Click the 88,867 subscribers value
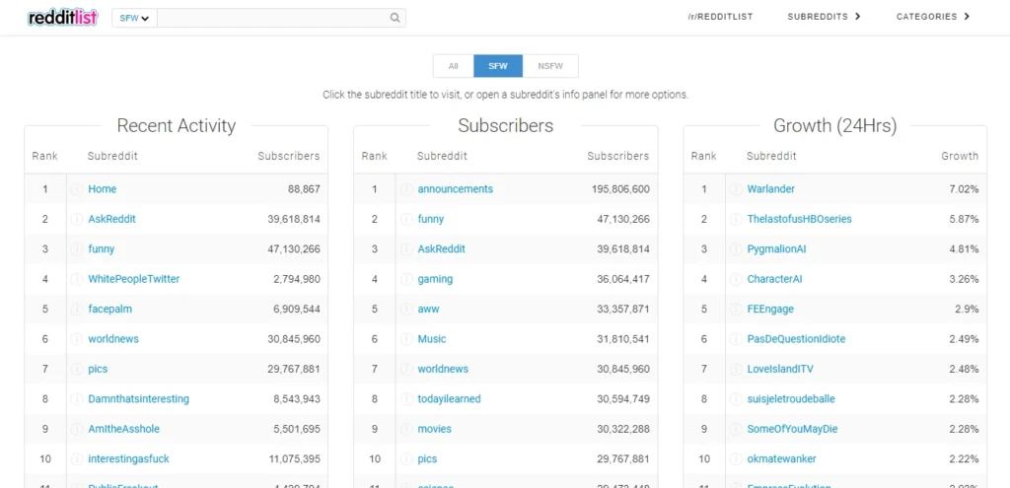 pyautogui.click(x=304, y=189)
